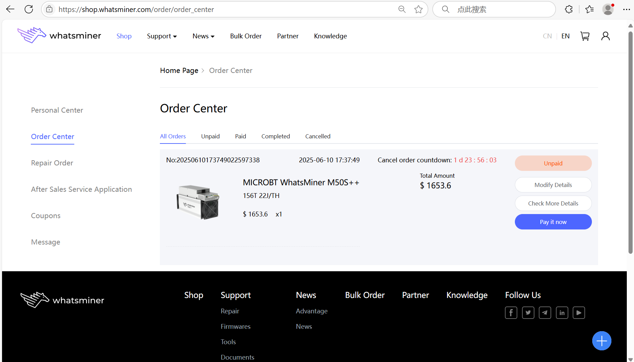The width and height of the screenshot is (634, 362).
Task: Expand the News dropdown menu
Action: click(x=203, y=36)
